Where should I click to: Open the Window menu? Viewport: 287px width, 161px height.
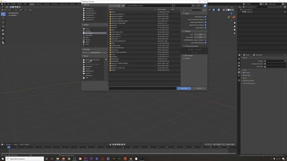click(20, 4)
